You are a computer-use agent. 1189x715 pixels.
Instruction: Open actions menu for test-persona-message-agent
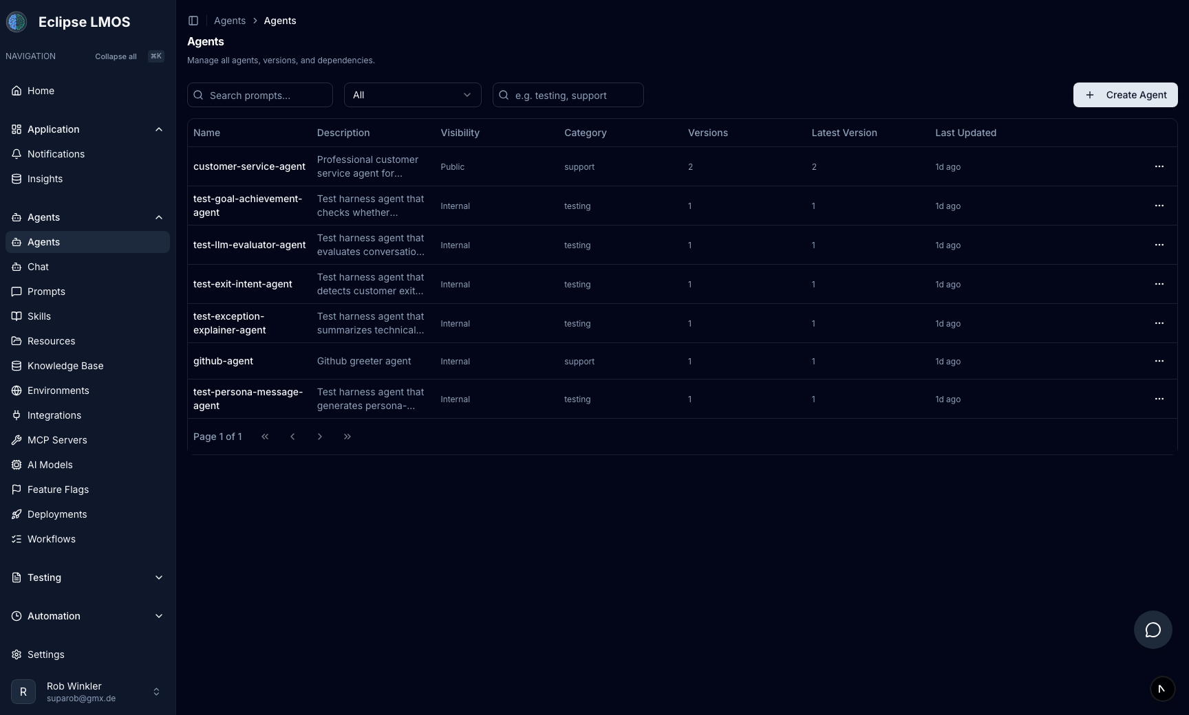click(1159, 399)
